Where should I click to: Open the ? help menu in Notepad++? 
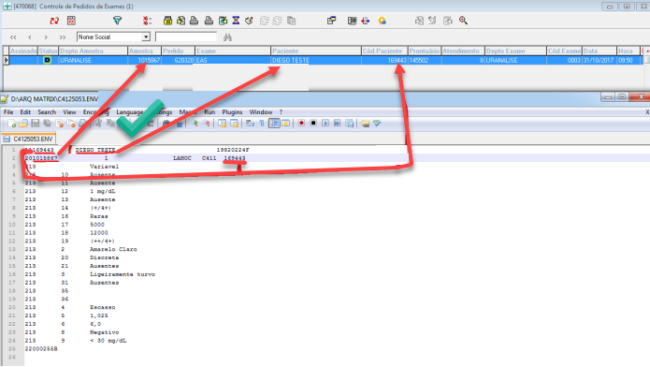click(281, 112)
